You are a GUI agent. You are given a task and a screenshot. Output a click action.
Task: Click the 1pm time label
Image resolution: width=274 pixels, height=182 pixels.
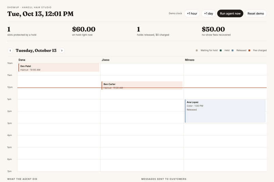9,99
